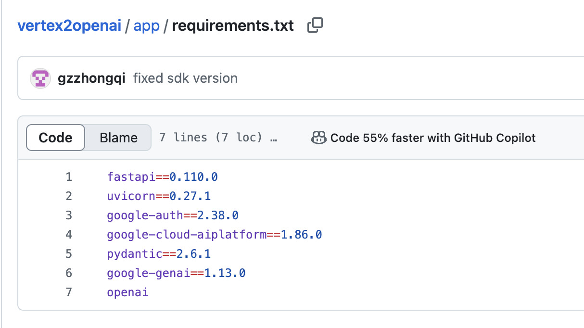The height and width of the screenshot is (328, 584).
Task: Select line number 6
Action: coord(69,273)
